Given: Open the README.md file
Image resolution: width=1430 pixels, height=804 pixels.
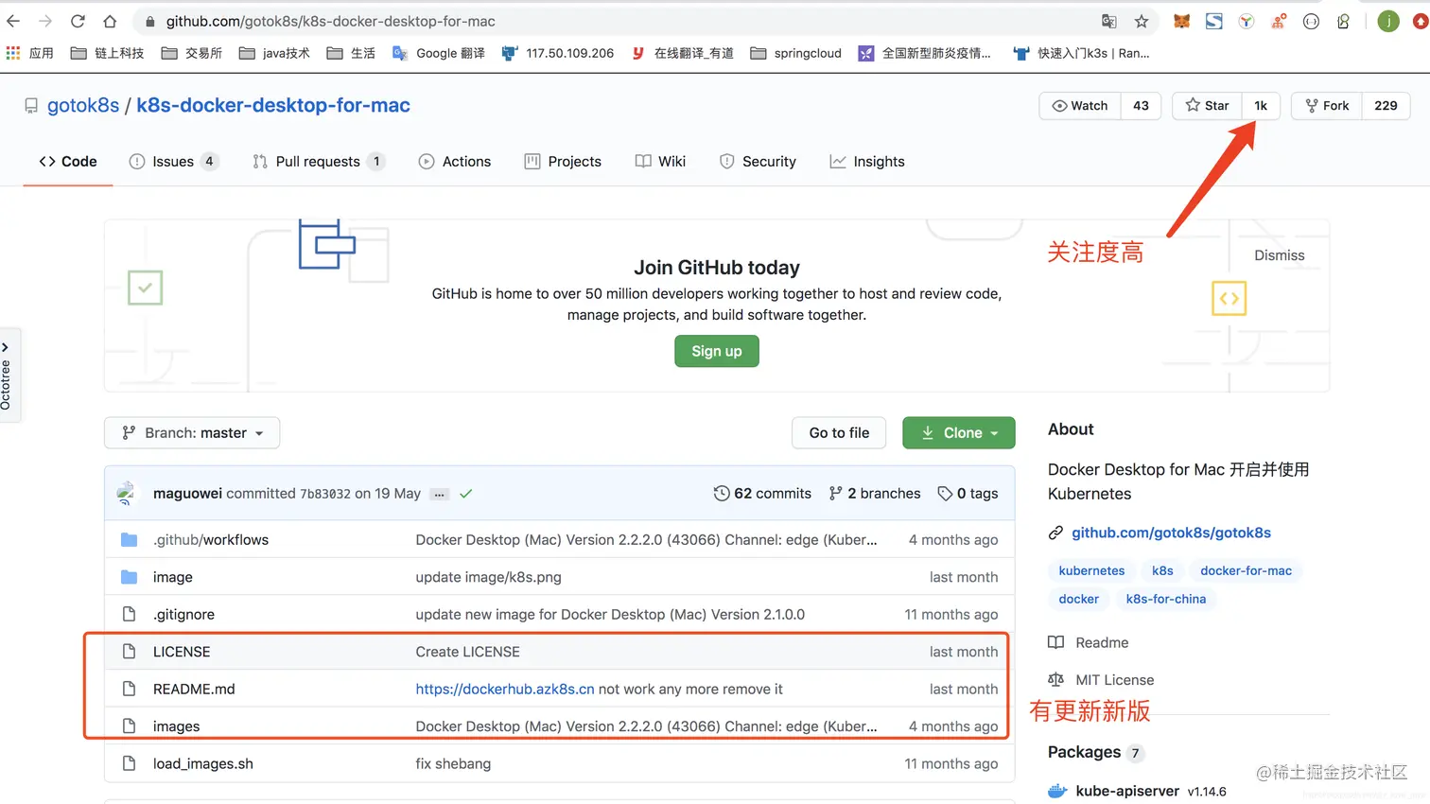Looking at the screenshot, I should point(194,690).
